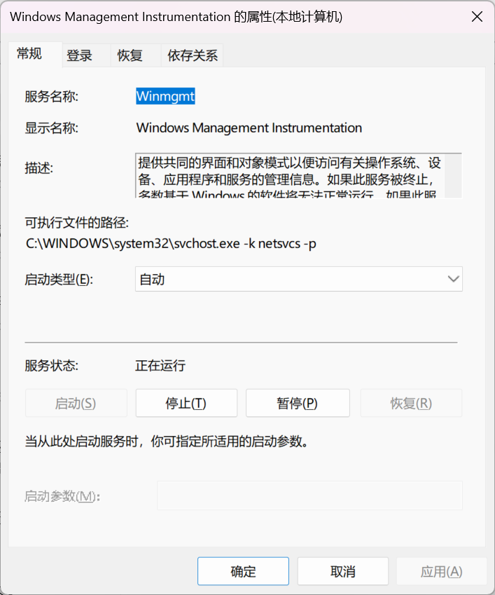Click the 正在运行 service status text

pos(160,366)
